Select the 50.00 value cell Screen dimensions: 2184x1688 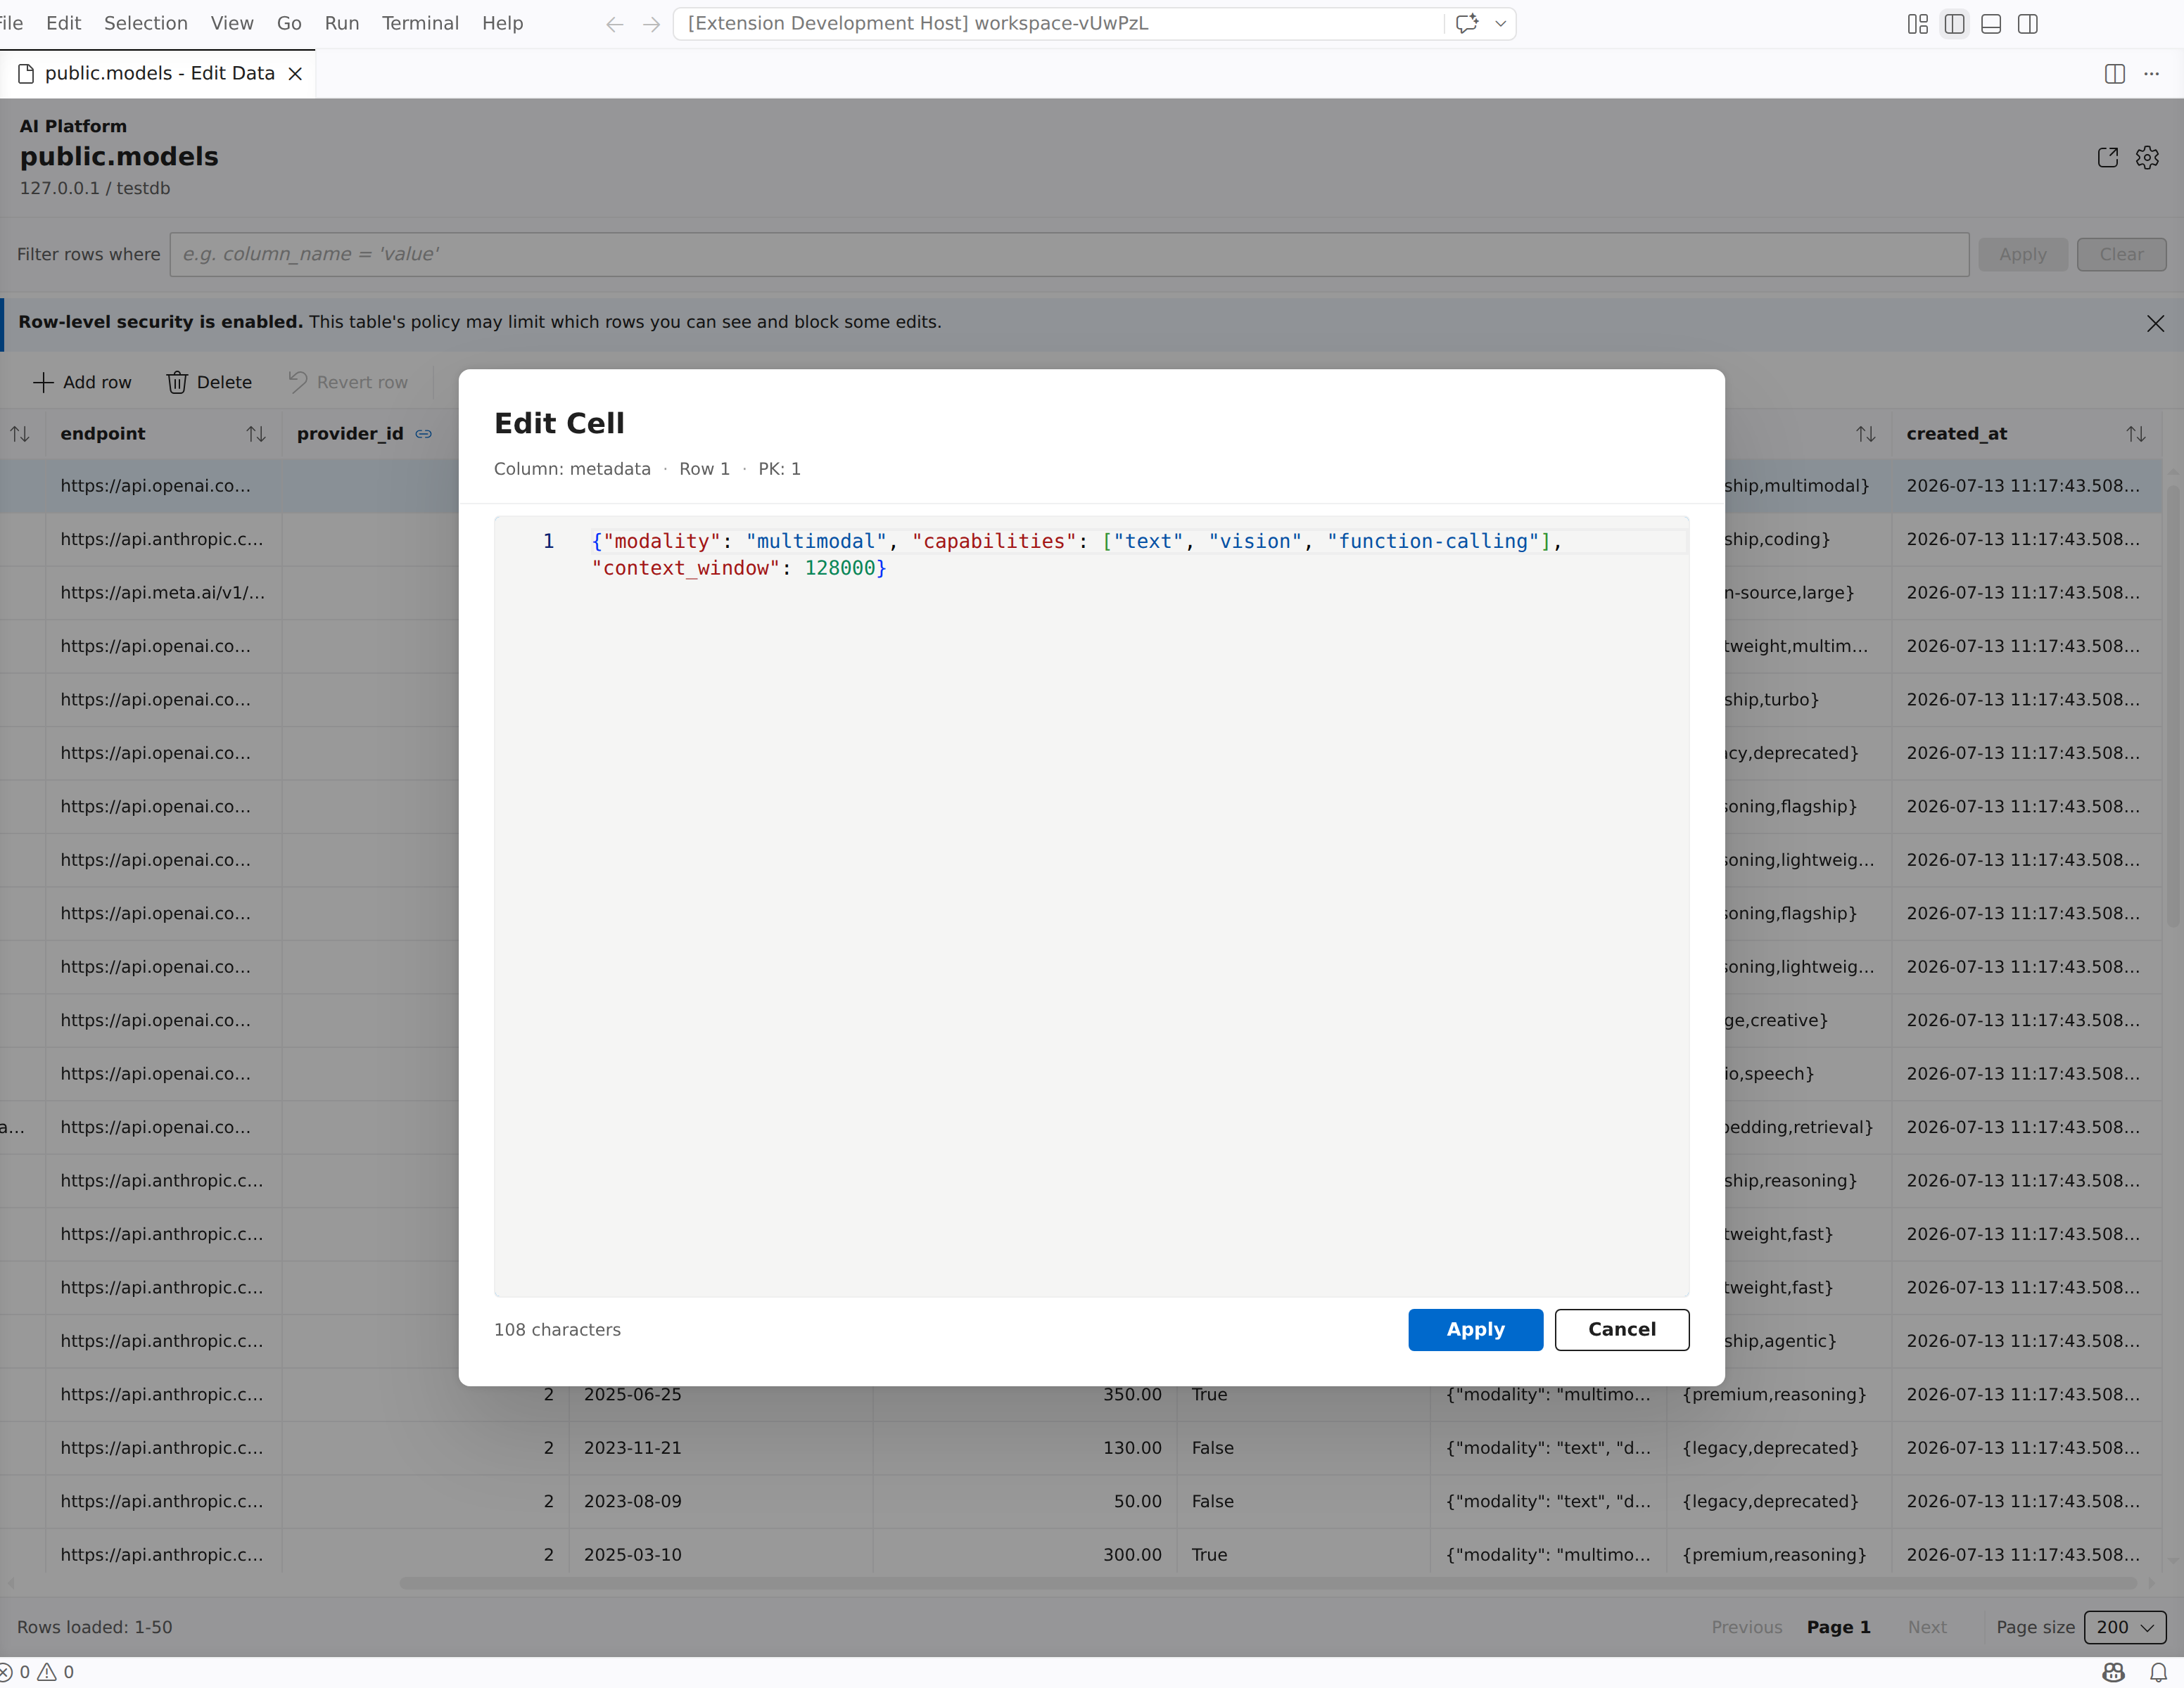[x=1025, y=1501]
